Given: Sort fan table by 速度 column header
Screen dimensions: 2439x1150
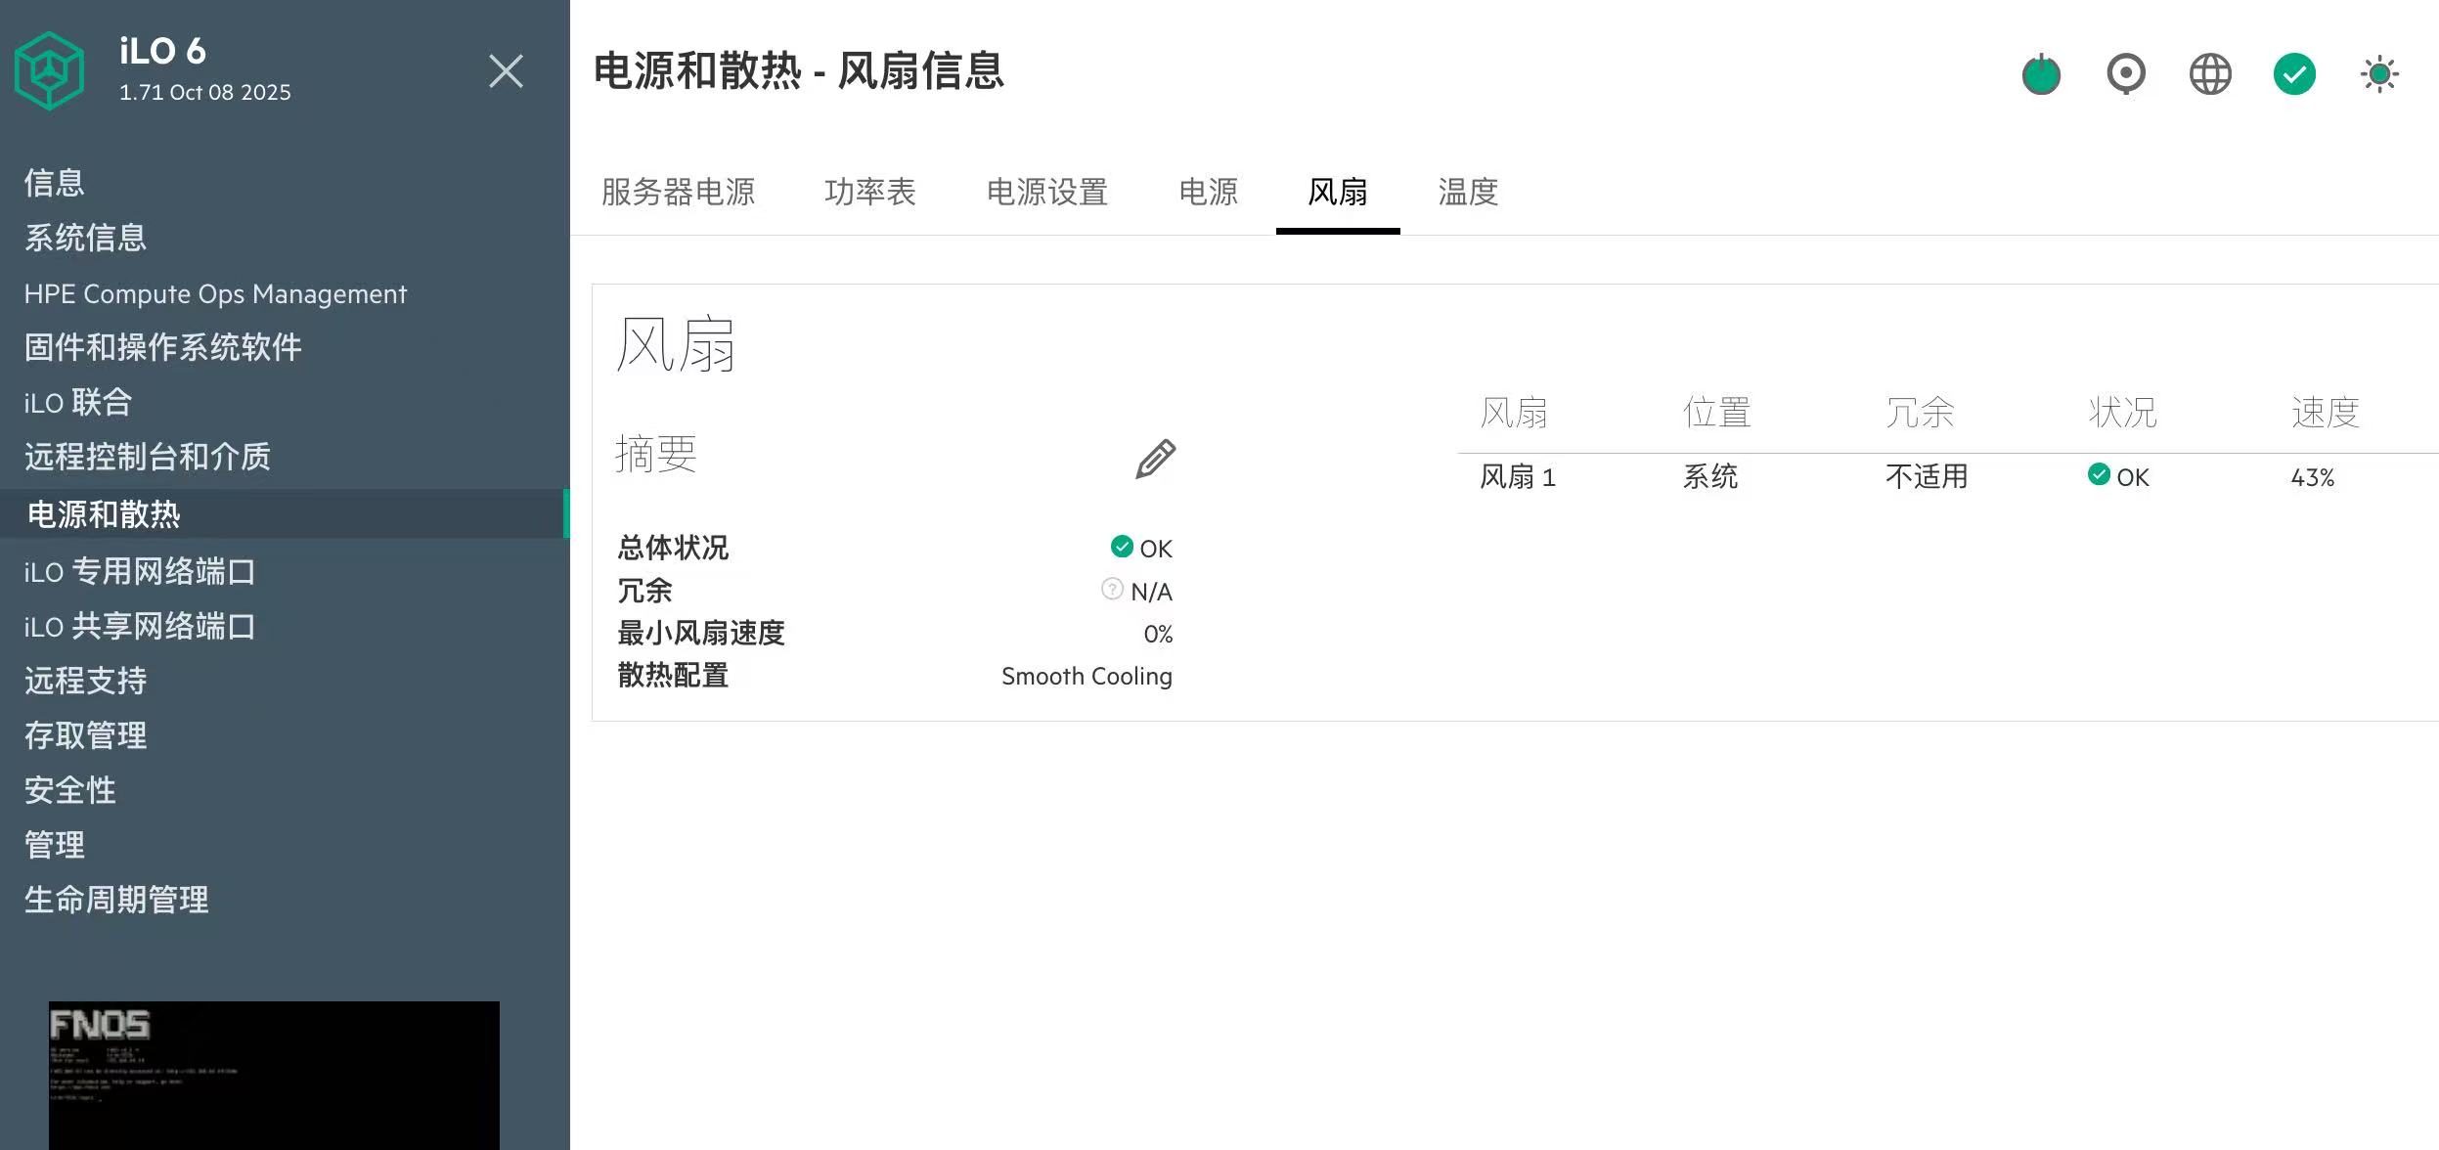Looking at the screenshot, I should click(x=2325, y=413).
